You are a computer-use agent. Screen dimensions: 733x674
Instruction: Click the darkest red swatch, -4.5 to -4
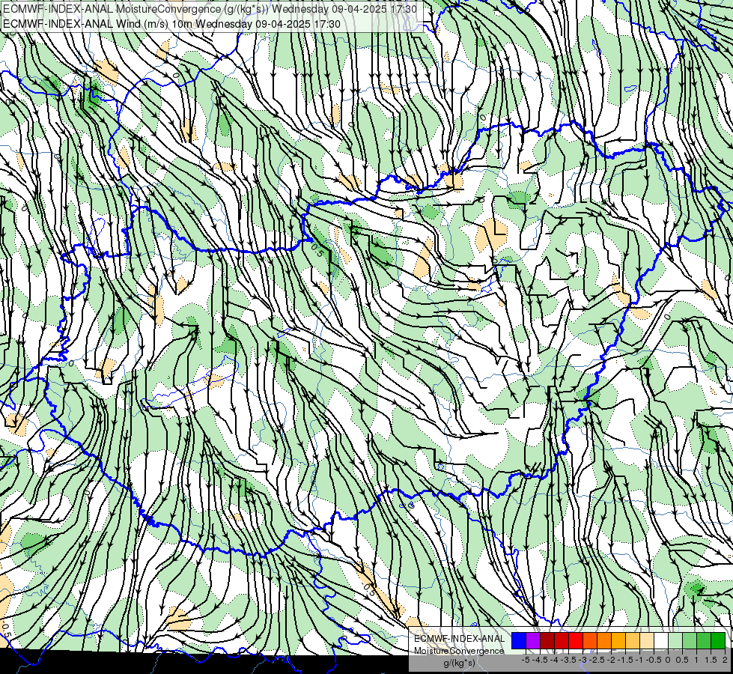click(547, 641)
